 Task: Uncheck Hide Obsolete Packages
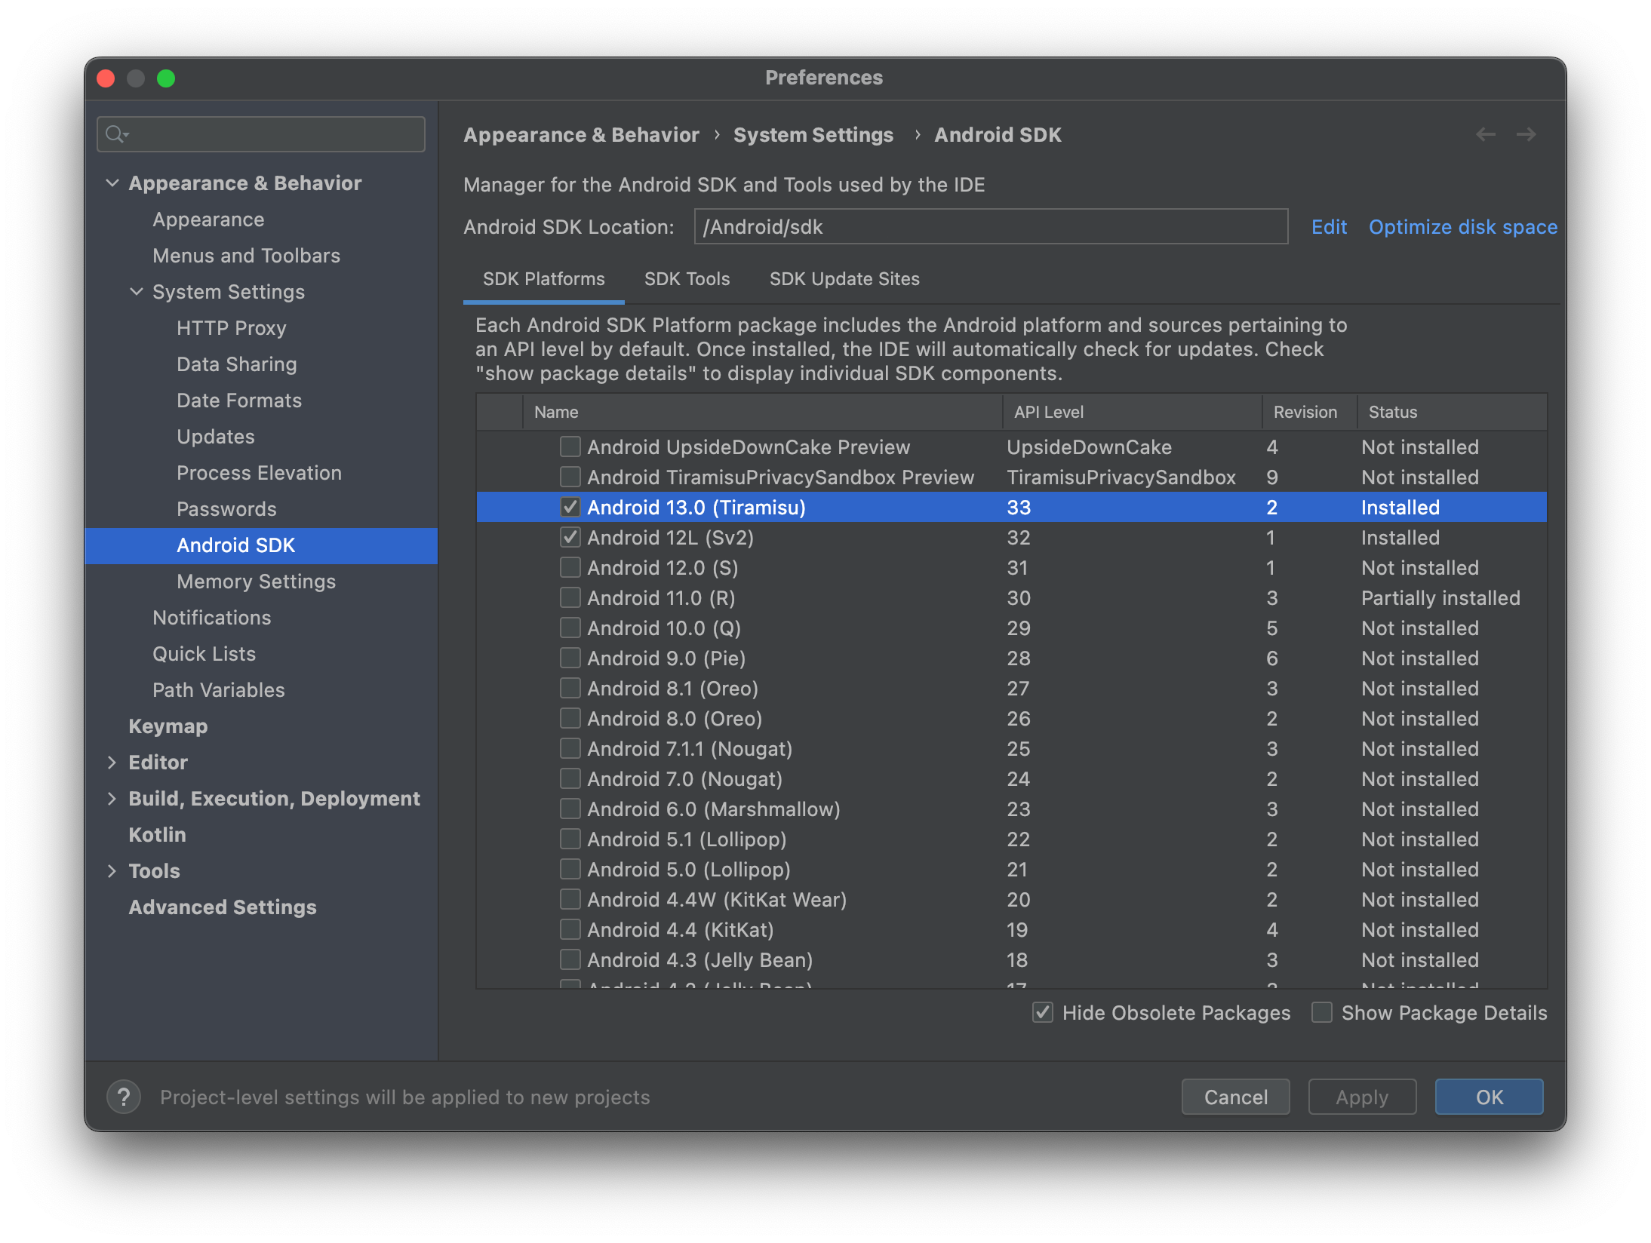click(x=1043, y=1013)
